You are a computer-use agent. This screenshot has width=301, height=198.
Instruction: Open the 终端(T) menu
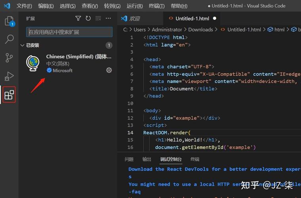point(157,6)
